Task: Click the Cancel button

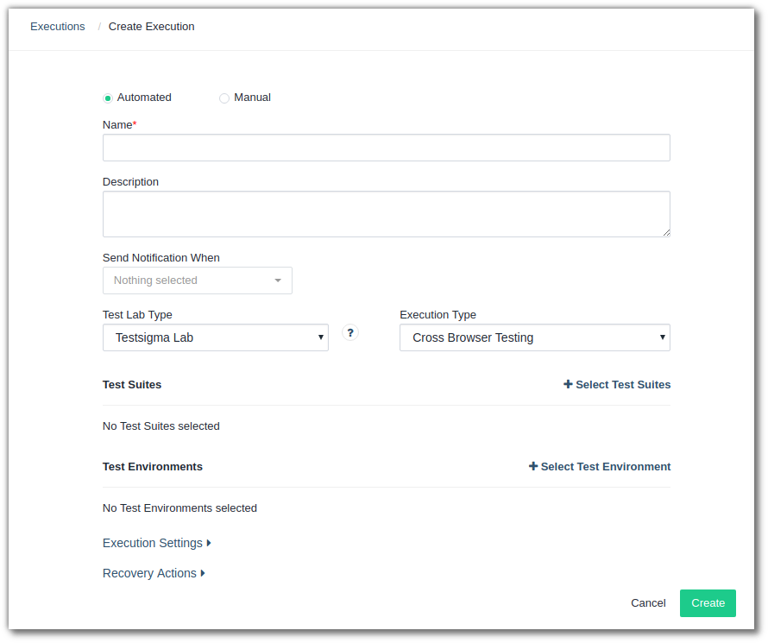Action: (x=648, y=602)
